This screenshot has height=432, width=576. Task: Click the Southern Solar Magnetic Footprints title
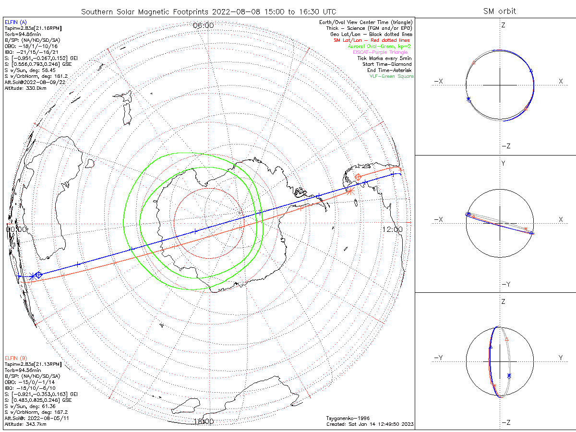[x=208, y=12]
